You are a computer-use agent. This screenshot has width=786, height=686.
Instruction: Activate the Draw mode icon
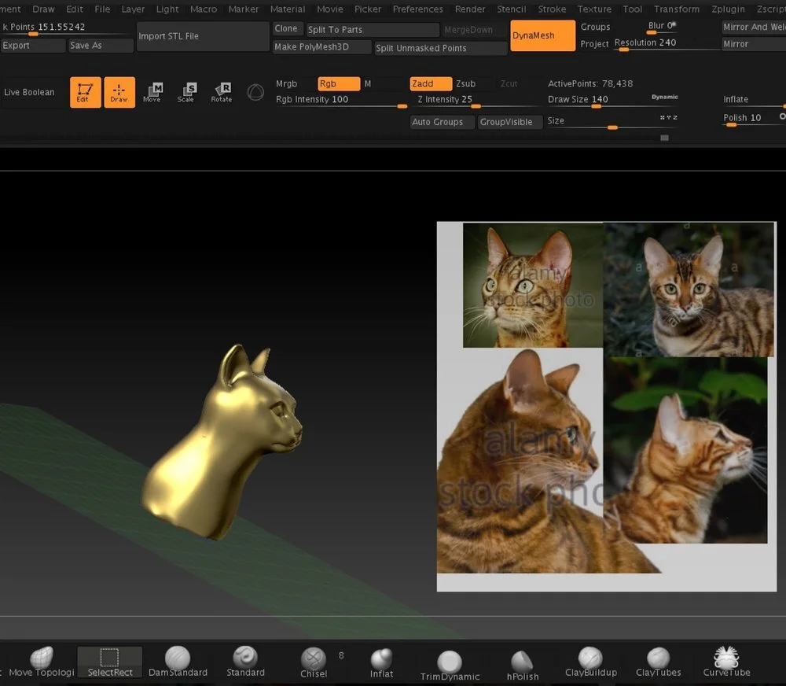[x=119, y=92]
